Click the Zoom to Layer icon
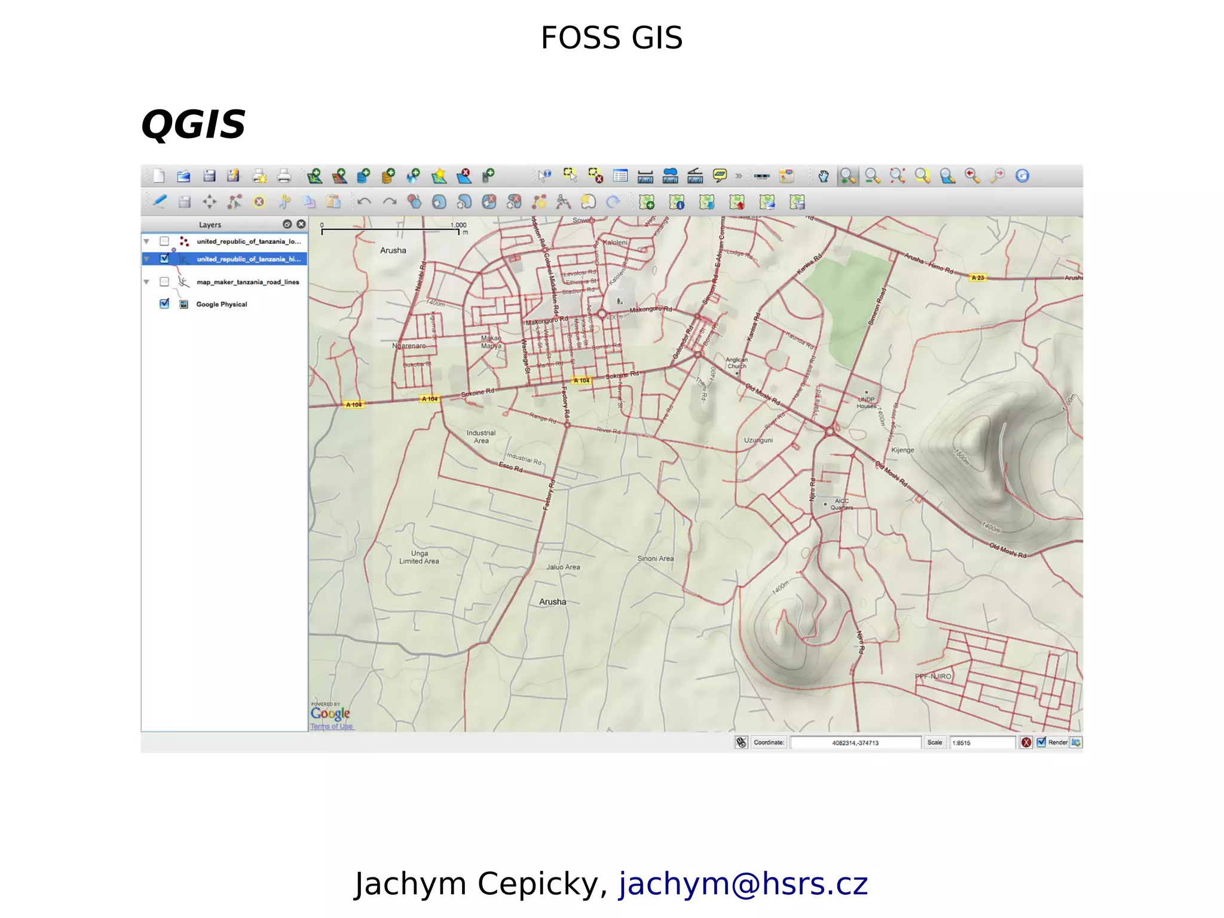This screenshot has height=918, width=1224. 947,176
